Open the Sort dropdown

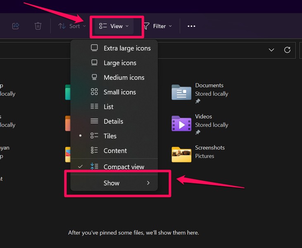pos(72,26)
